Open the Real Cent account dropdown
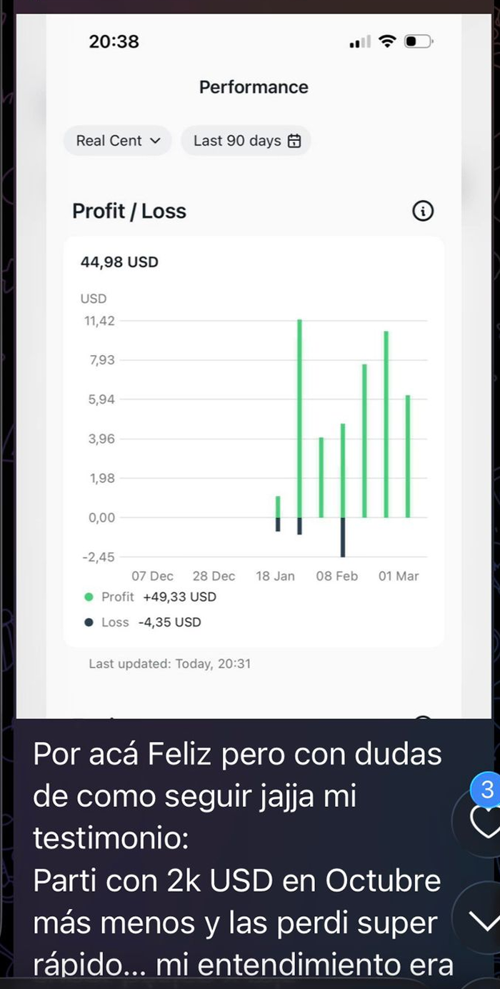Screen dimensions: 500x989 click(x=118, y=141)
